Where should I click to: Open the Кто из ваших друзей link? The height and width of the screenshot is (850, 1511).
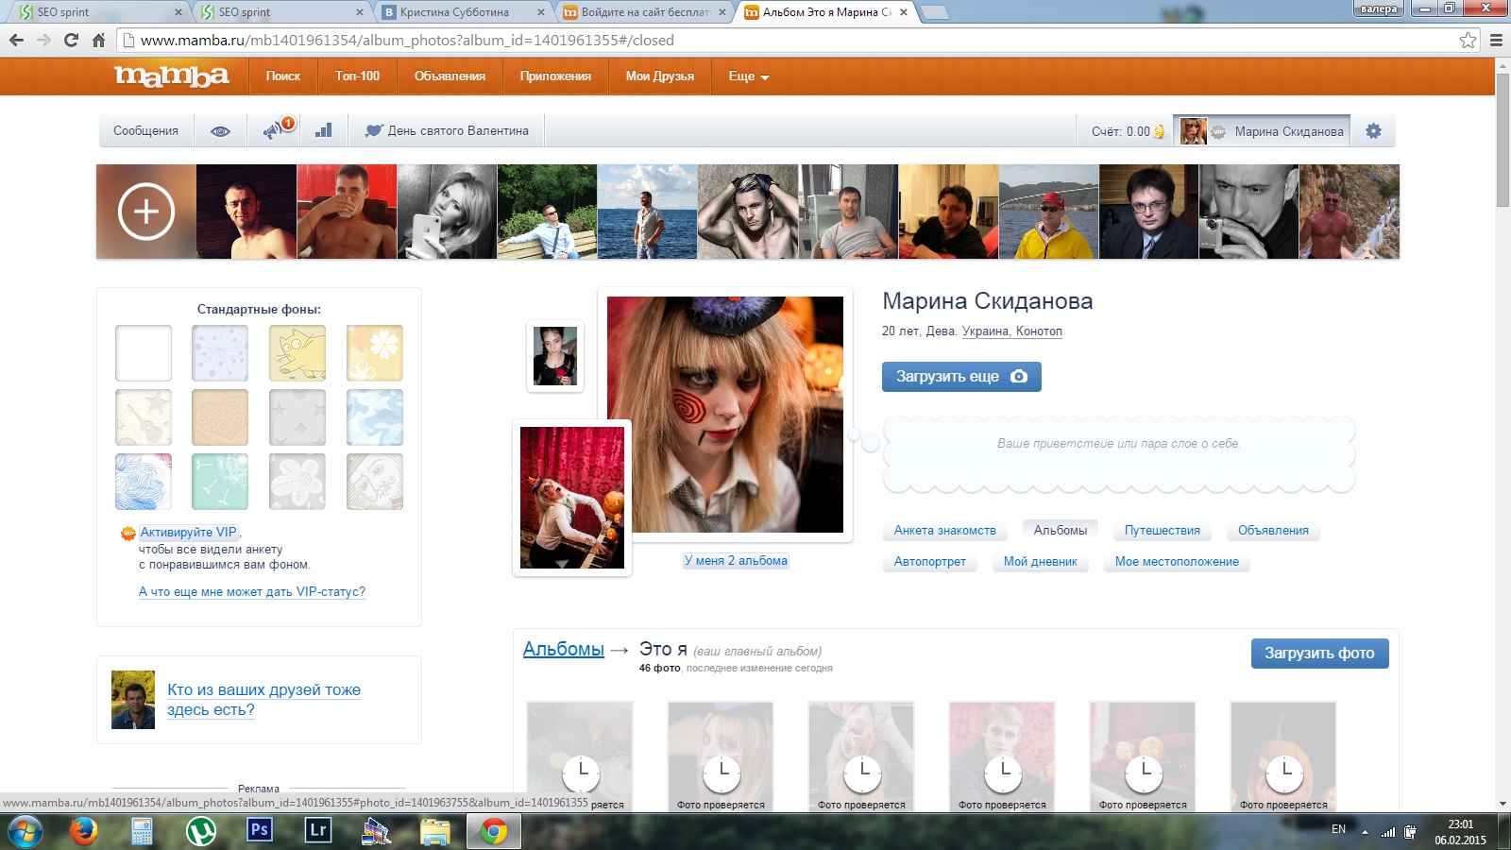(x=264, y=700)
